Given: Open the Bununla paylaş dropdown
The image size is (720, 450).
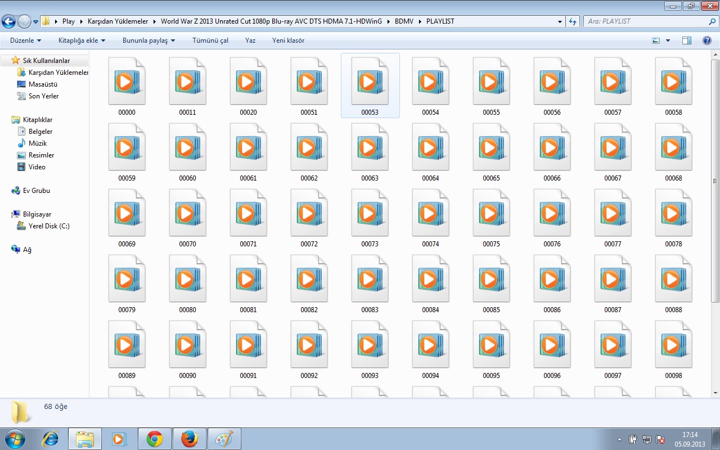Looking at the screenshot, I should 148,40.
